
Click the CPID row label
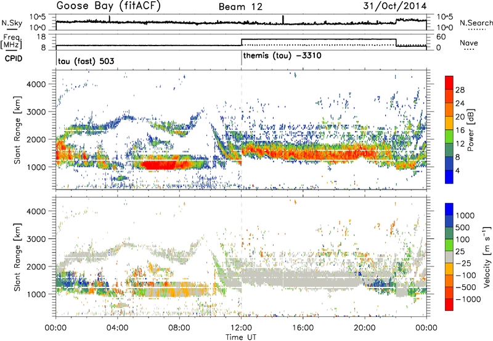[14, 58]
